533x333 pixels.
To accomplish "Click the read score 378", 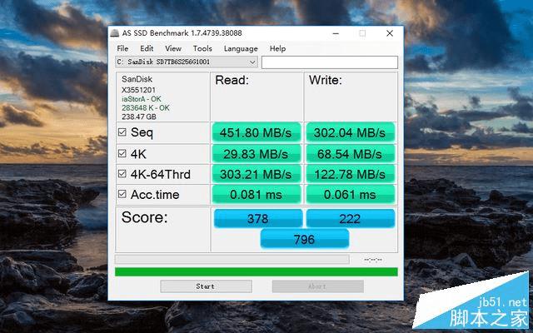I will [257, 218].
